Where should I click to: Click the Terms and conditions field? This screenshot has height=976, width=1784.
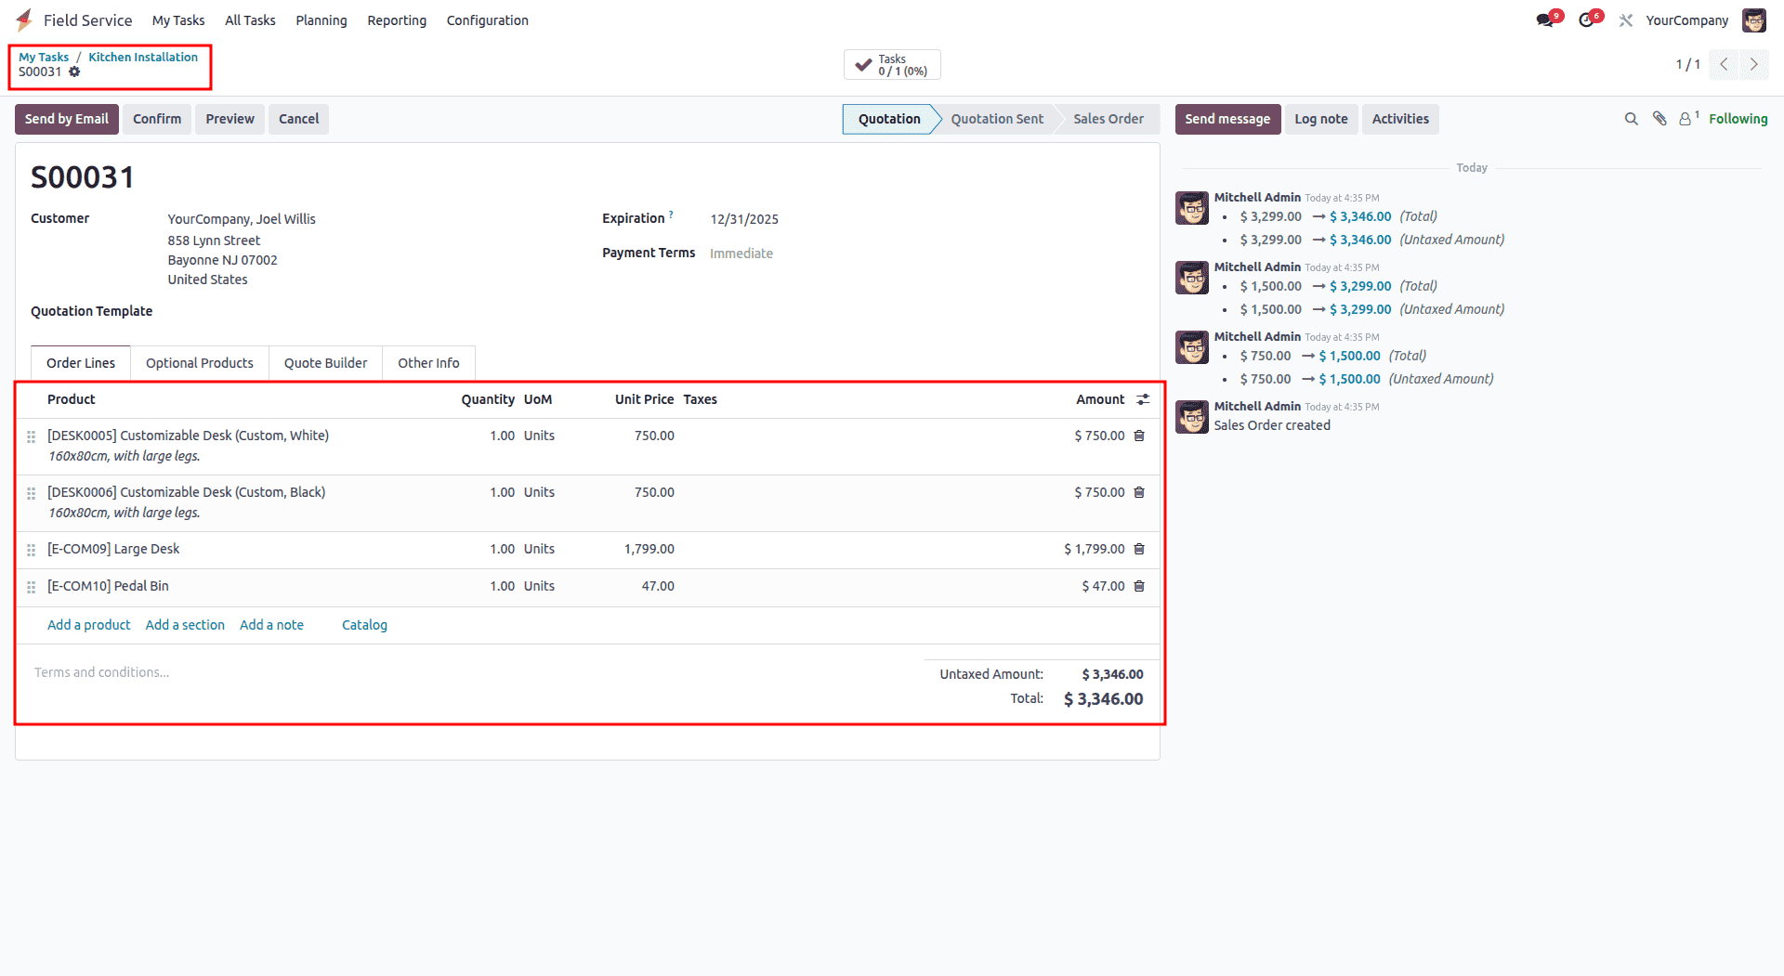coord(102,671)
